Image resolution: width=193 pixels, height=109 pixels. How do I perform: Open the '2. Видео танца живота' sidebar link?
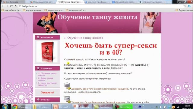(x=46, y=79)
